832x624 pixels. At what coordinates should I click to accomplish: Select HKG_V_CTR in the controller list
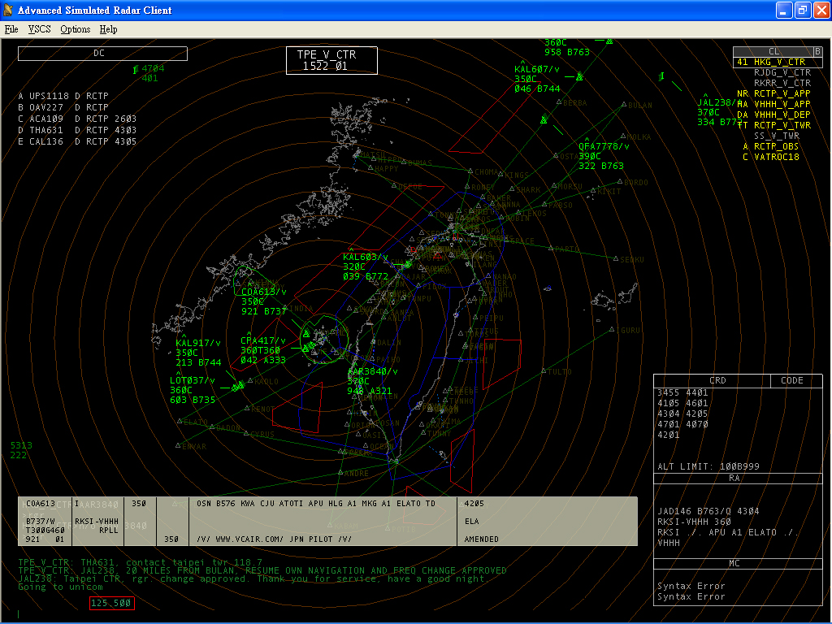click(779, 62)
